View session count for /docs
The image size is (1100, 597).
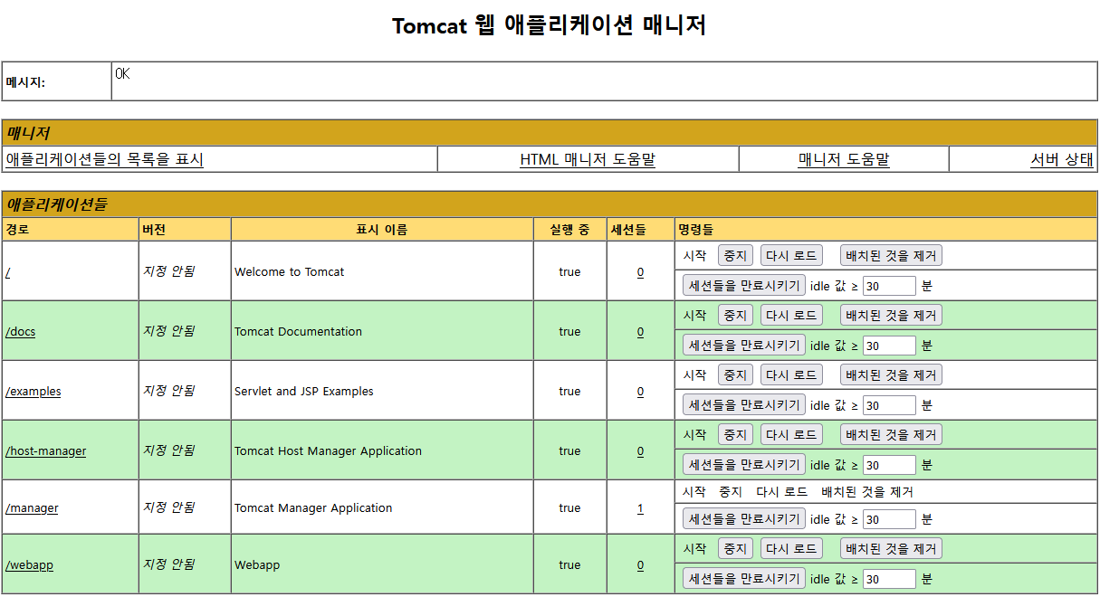click(x=640, y=332)
